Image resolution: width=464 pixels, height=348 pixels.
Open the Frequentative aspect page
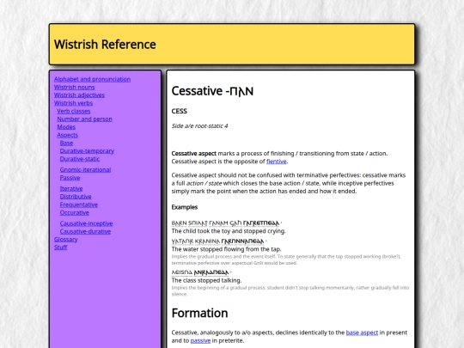pos(79,205)
